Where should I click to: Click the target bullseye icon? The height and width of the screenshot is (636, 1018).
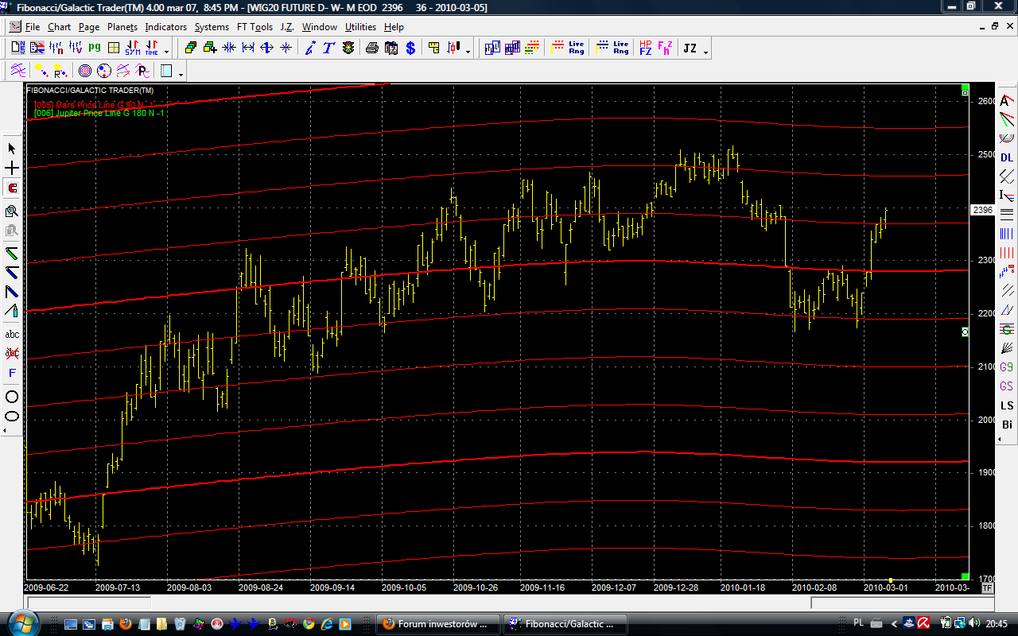(x=84, y=71)
